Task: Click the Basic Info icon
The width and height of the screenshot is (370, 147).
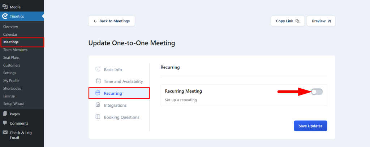Action: [x=98, y=70]
